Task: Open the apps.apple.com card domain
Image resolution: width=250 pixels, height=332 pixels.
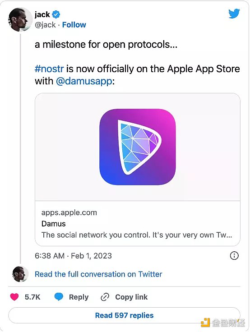Action: [69, 212]
